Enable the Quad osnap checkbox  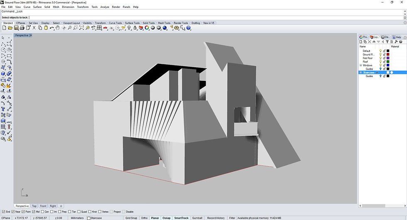pyautogui.click(x=79, y=212)
